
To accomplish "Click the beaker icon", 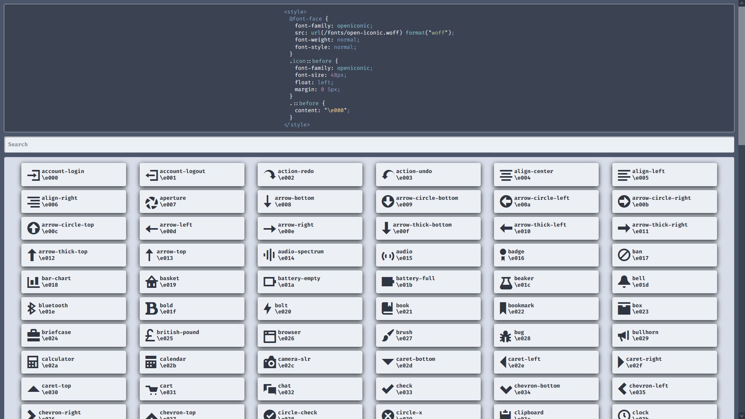I will [506, 282].
